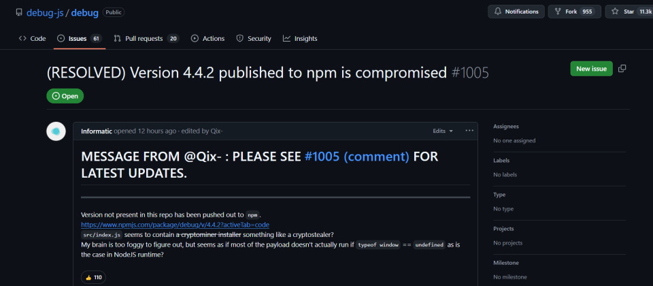Copy issue link icon beside New issue
The height and width of the screenshot is (286, 653).
(622, 69)
